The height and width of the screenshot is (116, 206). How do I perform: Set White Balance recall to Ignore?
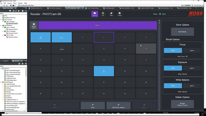click(x=192, y=86)
